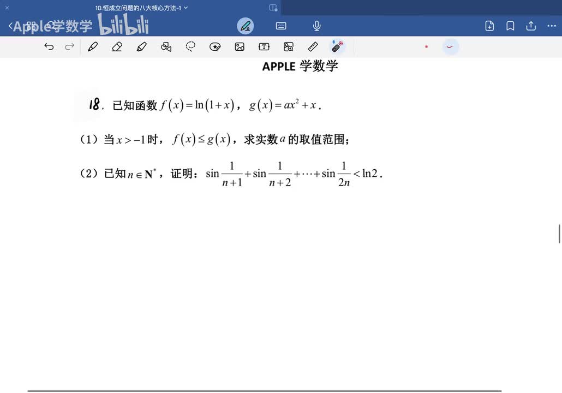Select the highlighter tool
Viewport: 562px width, 393px height.
click(x=141, y=46)
